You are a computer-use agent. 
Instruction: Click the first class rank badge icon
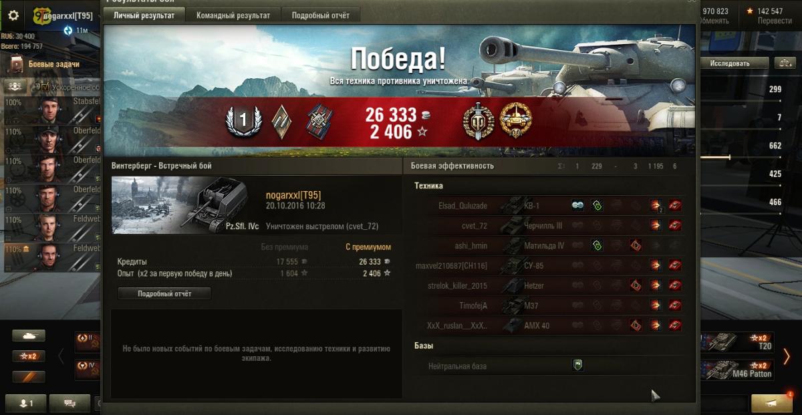243,120
